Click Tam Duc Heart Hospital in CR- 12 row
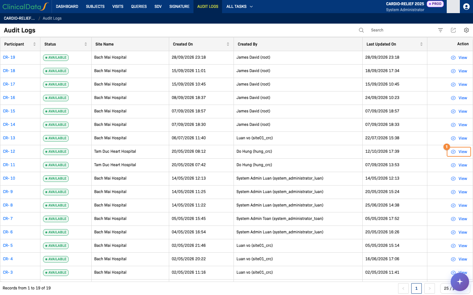Screen dimensions: 473x295 tap(115, 151)
